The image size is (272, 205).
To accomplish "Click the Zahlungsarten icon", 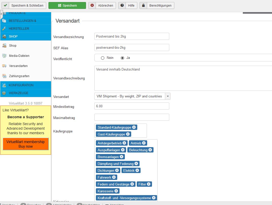I will click(4, 76).
